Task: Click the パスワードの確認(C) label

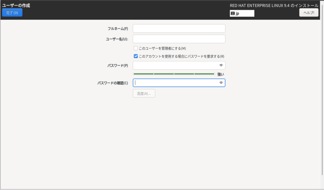Action: (113, 83)
